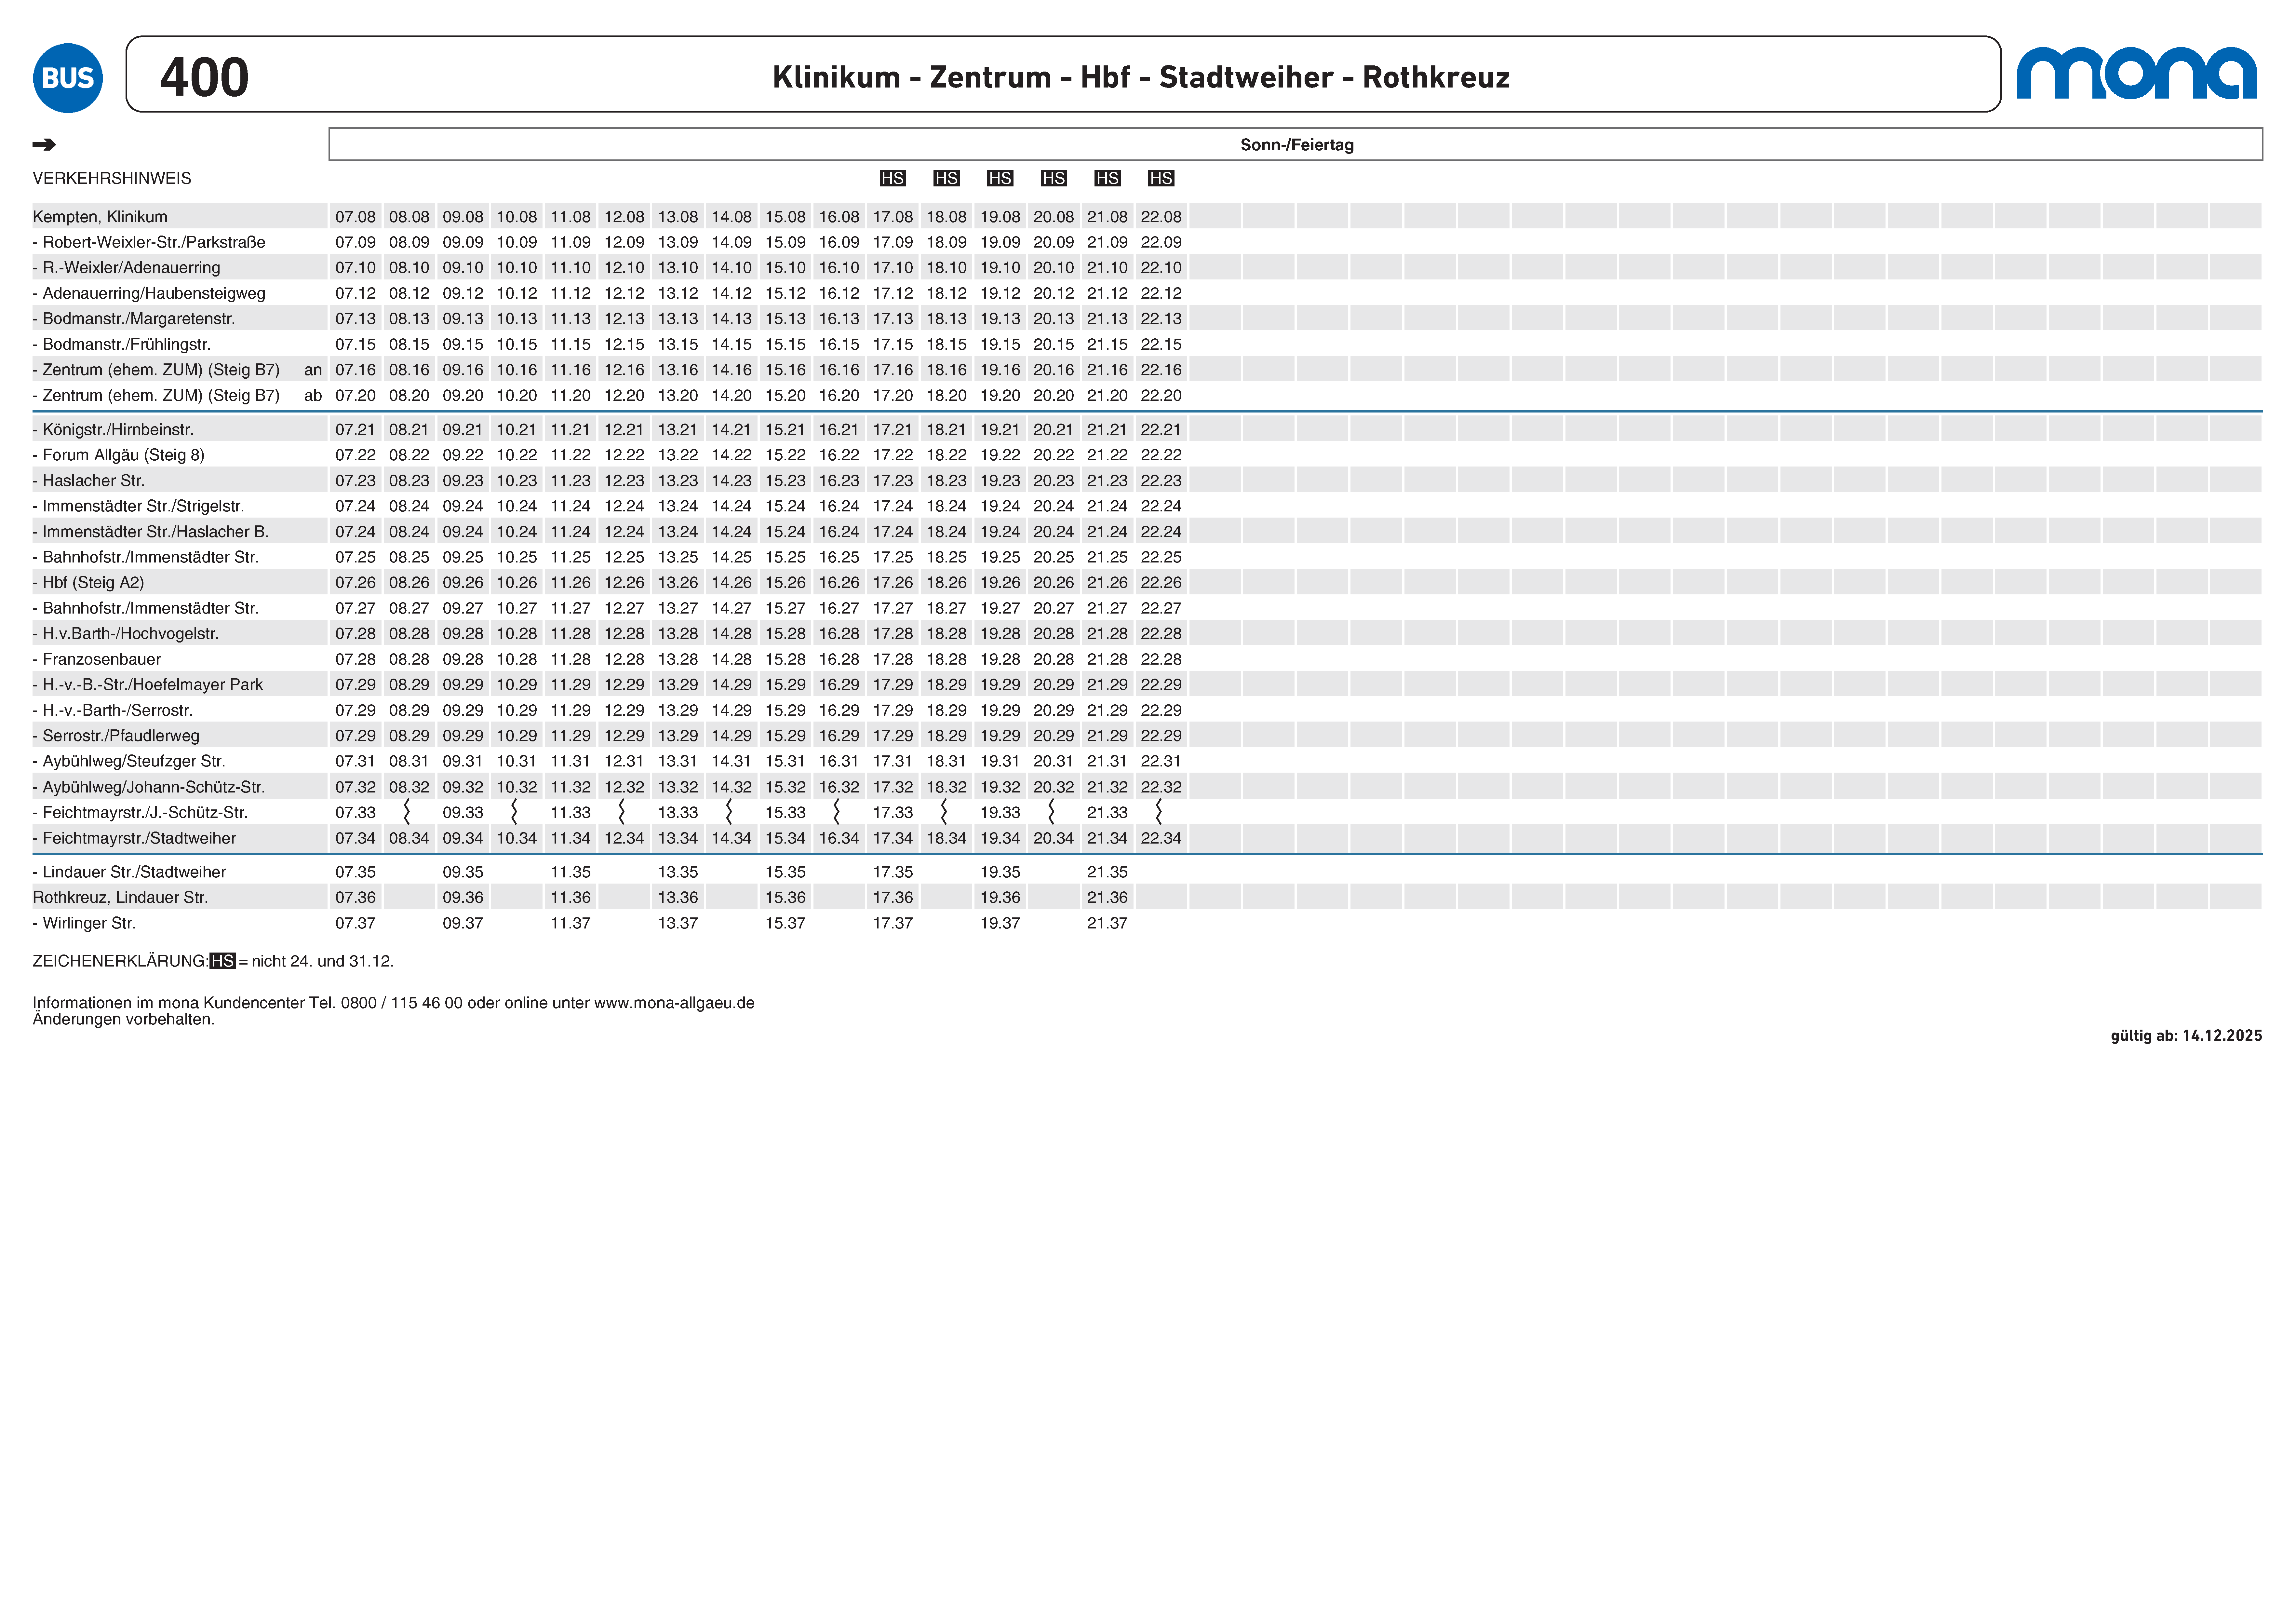Image resolution: width=2296 pixels, height=1624 pixels.
Task: Click the Kempten, Klinikum stop name
Action: coord(100,217)
